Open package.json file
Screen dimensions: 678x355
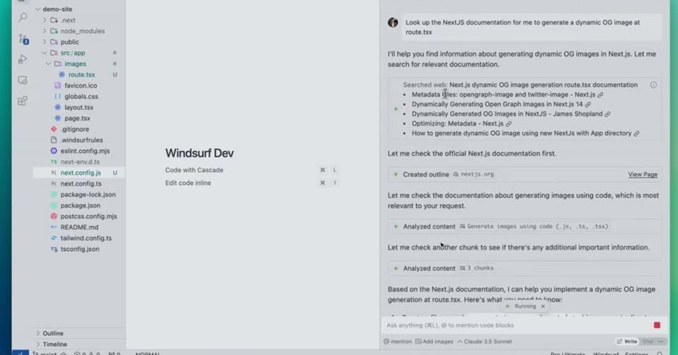pyautogui.click(x=80, y=205)
